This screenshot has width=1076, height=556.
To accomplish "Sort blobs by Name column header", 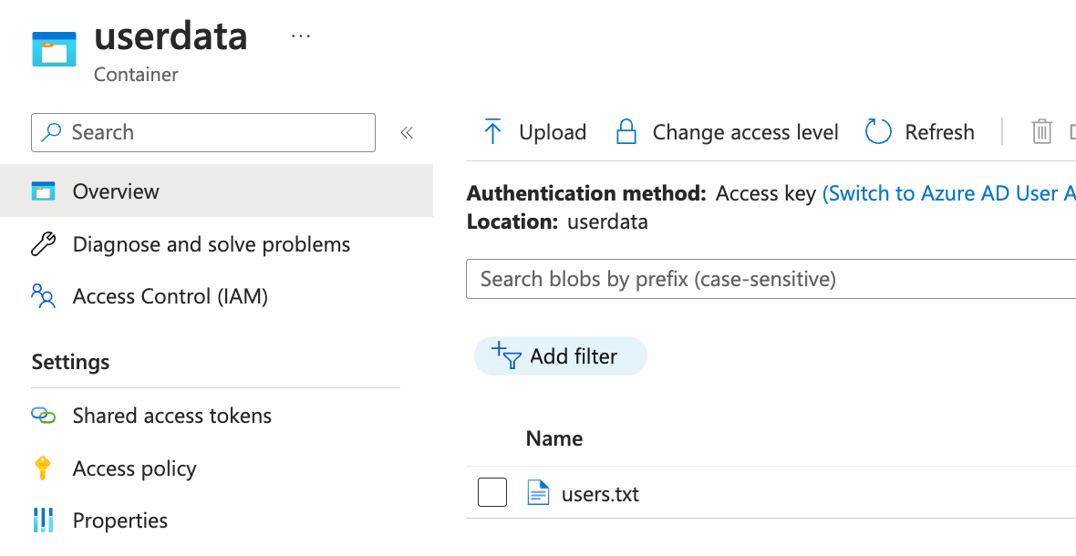I will (x=554, y=438).
